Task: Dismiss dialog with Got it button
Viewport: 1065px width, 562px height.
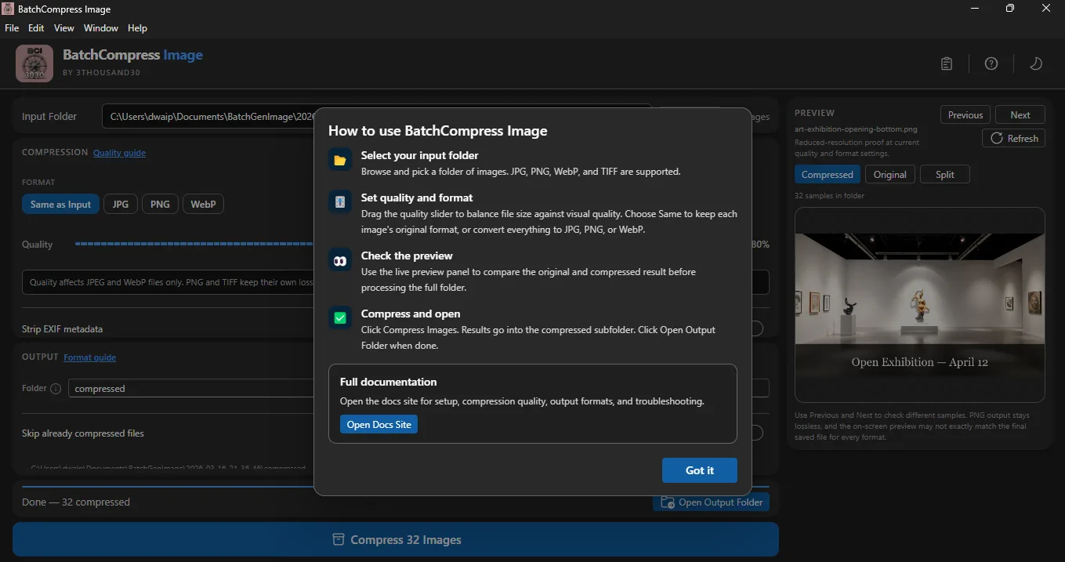Action: pyautogui.click(x=700, y=470)
